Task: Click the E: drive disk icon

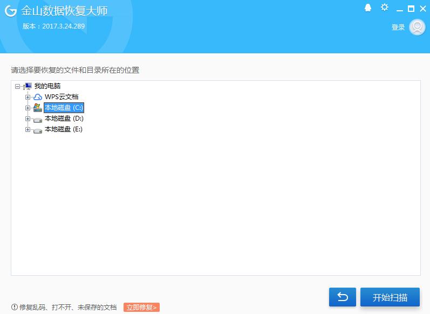Action: 38,130
